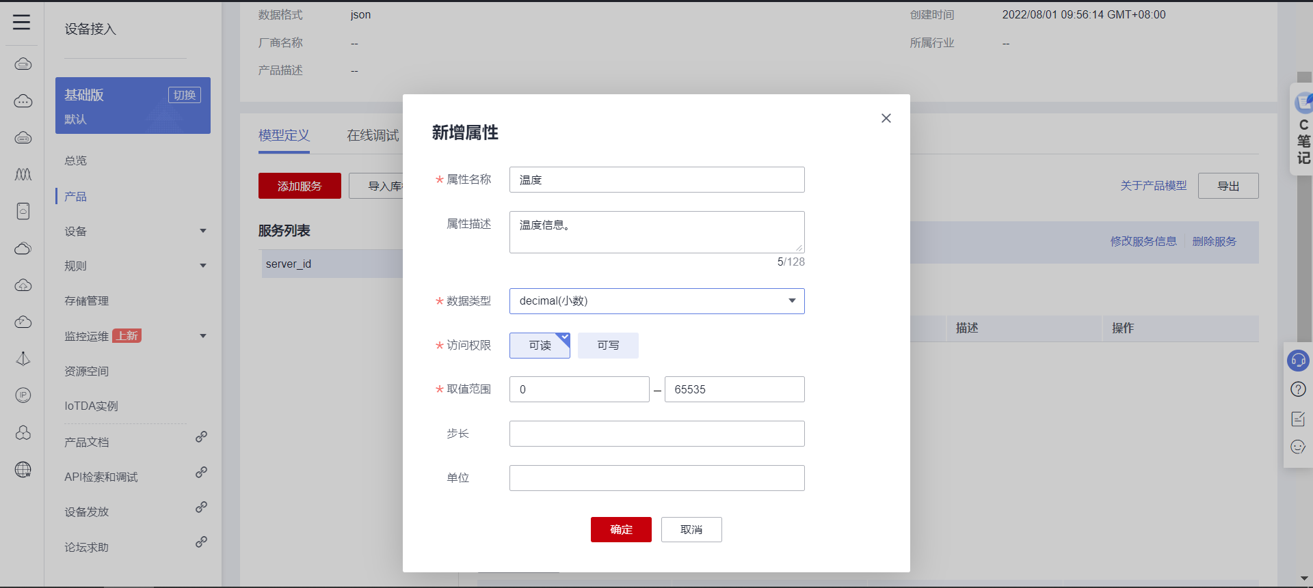
Task: Click the 删除服务 link
Action: (x=1215, y=242)
